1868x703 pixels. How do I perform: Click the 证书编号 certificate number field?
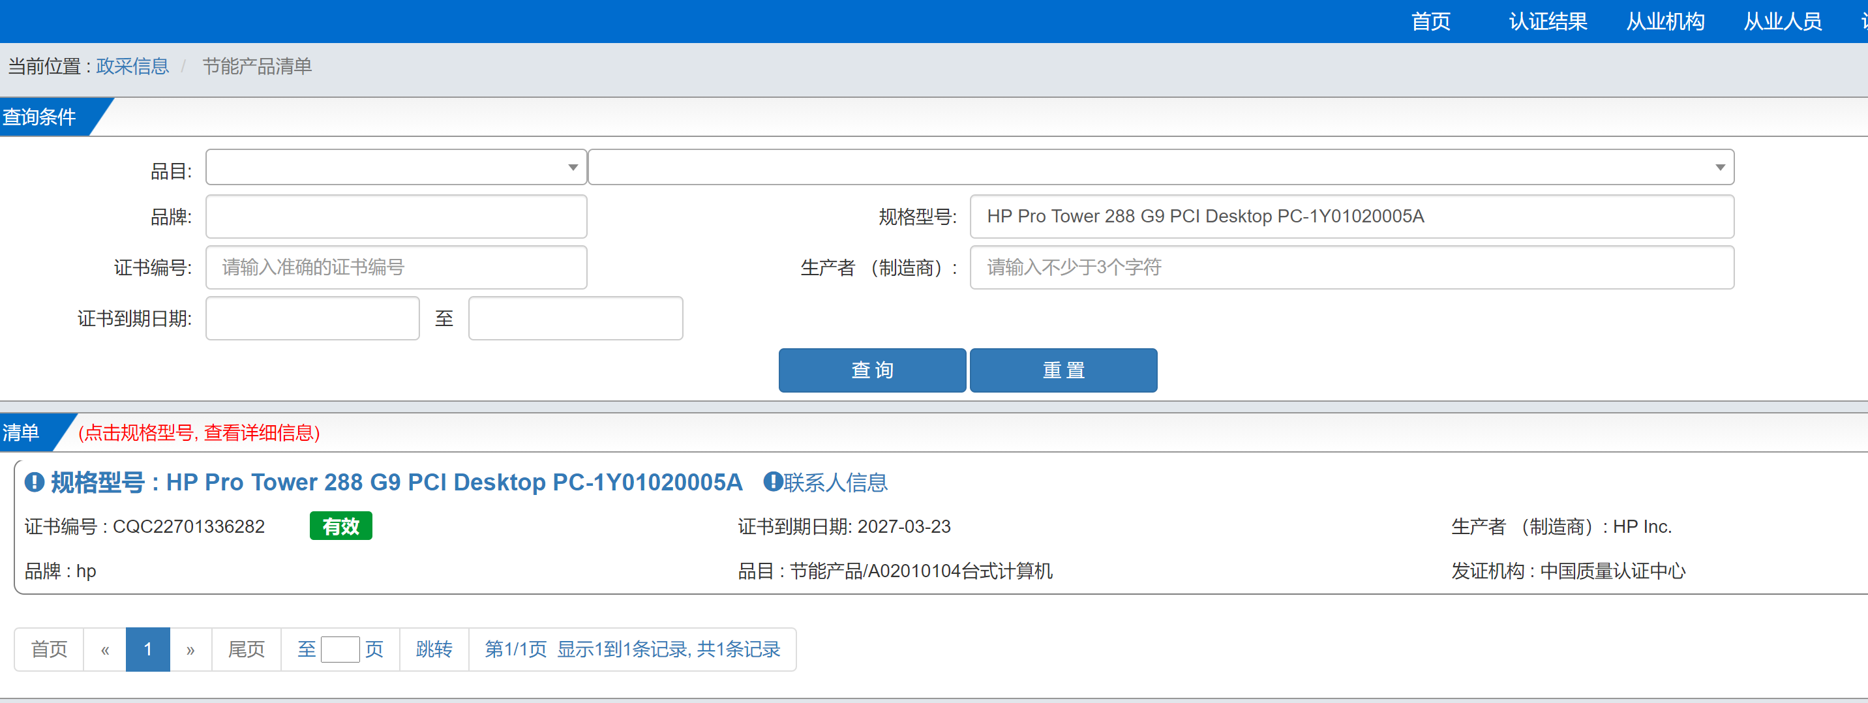click(x=396, y=267)
